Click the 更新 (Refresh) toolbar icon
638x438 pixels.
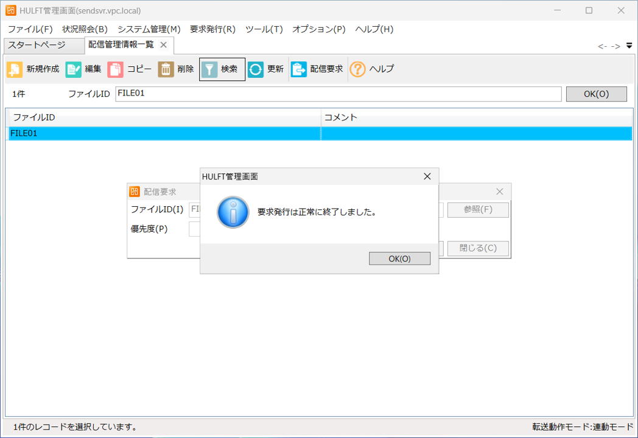tap(256, 69)
